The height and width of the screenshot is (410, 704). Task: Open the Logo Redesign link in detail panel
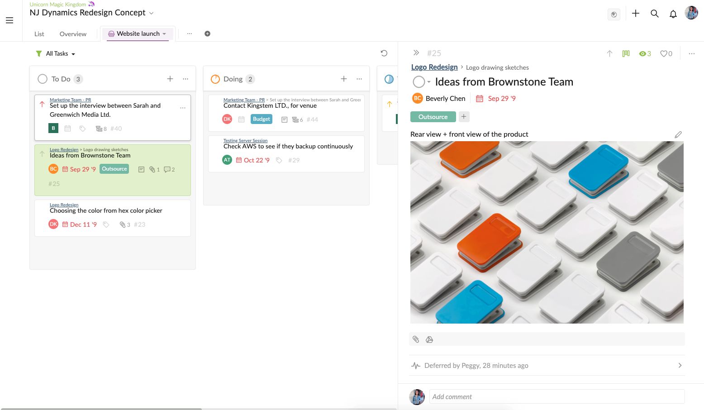(x=434, y=67)
